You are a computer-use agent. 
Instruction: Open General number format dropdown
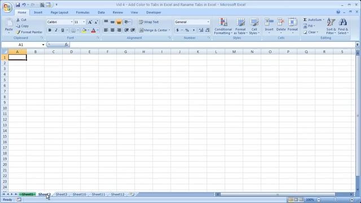[x=208, y=22]
